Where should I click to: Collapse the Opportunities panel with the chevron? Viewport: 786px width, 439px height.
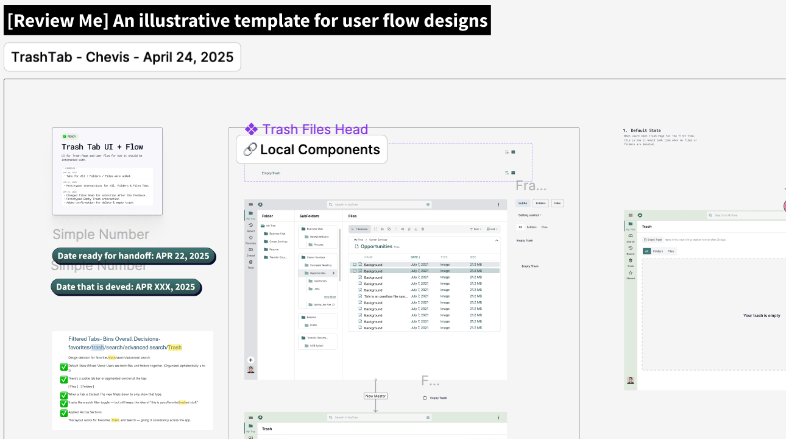point(497,240)
